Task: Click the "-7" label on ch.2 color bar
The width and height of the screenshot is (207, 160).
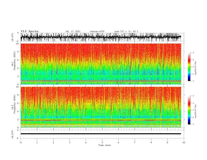Action: click(x=193, y=124)
